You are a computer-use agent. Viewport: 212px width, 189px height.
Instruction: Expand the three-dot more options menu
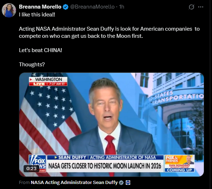click(201, 7)
